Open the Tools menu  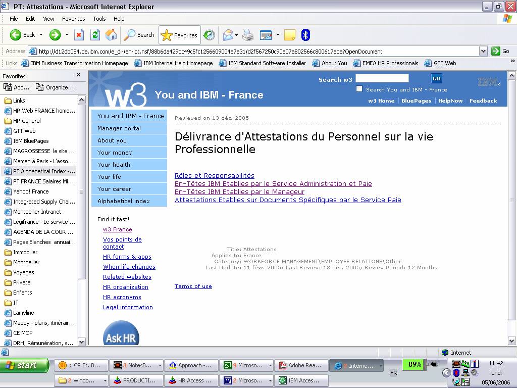[99, 19]
